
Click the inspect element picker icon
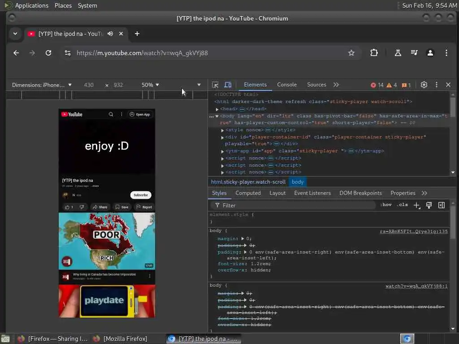click(x=215, y=85)
